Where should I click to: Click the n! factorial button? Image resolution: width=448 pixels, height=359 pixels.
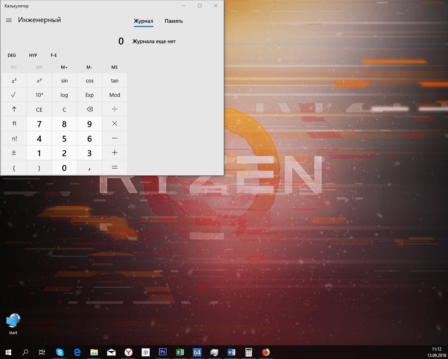(x=14, y=138)
